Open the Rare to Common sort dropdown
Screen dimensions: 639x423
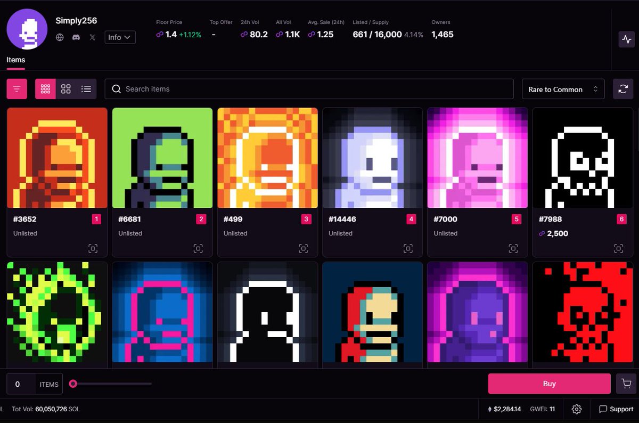pyautogui.click(x=563, y=89)
